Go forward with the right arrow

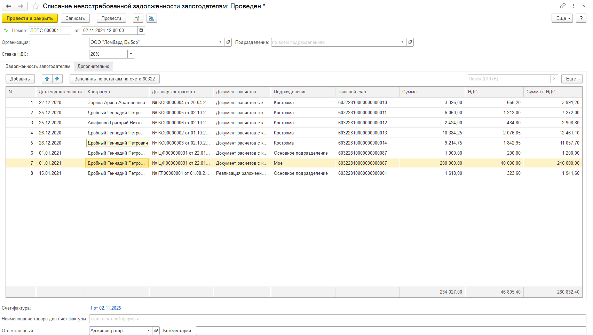[21, 6]
